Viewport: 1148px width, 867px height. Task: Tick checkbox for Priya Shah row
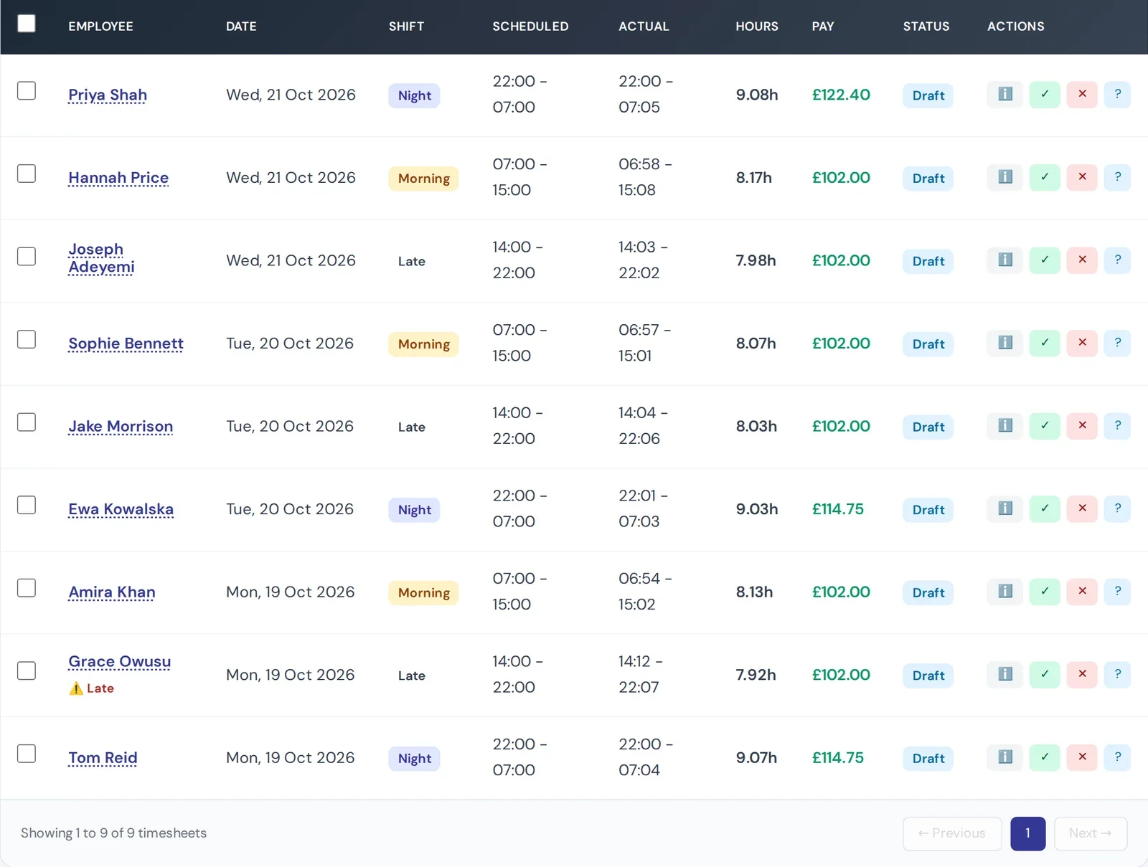coord(27,91)
